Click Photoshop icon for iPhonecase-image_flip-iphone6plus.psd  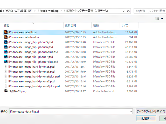[x=6, y=52]
